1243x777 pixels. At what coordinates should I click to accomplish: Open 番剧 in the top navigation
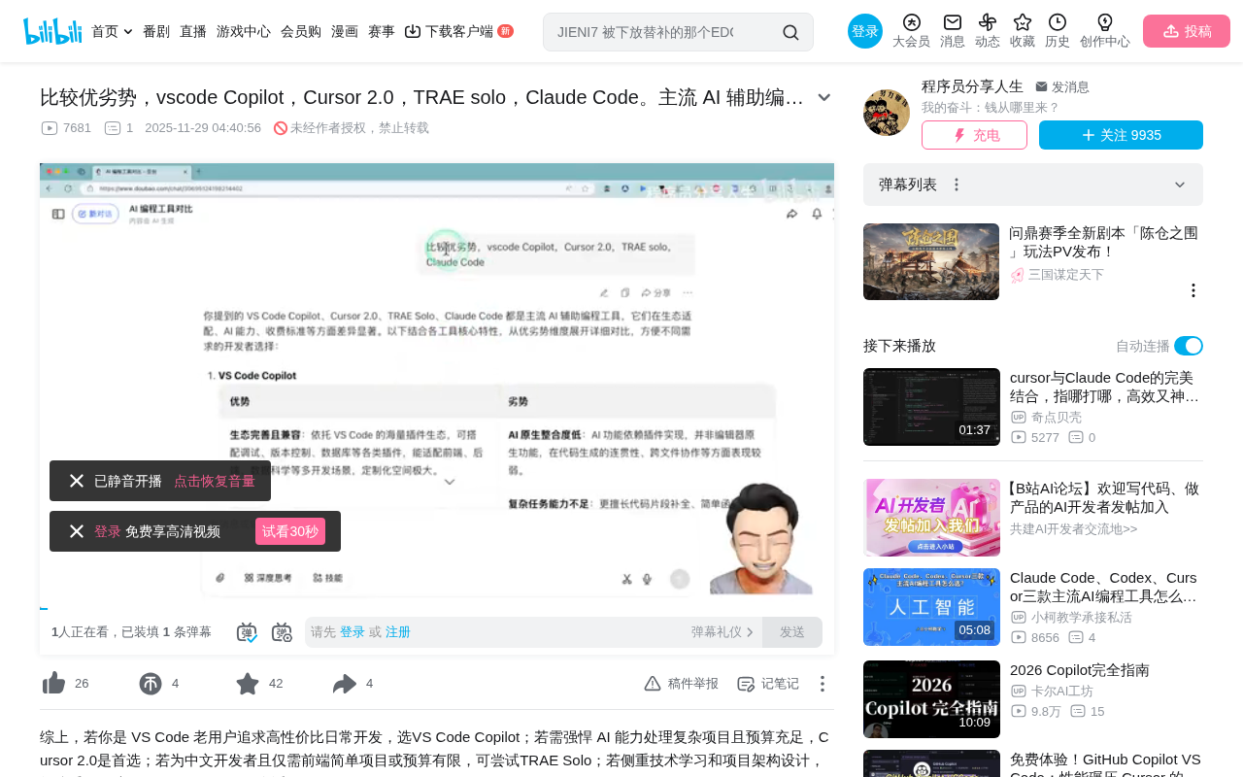click(156, 31)
